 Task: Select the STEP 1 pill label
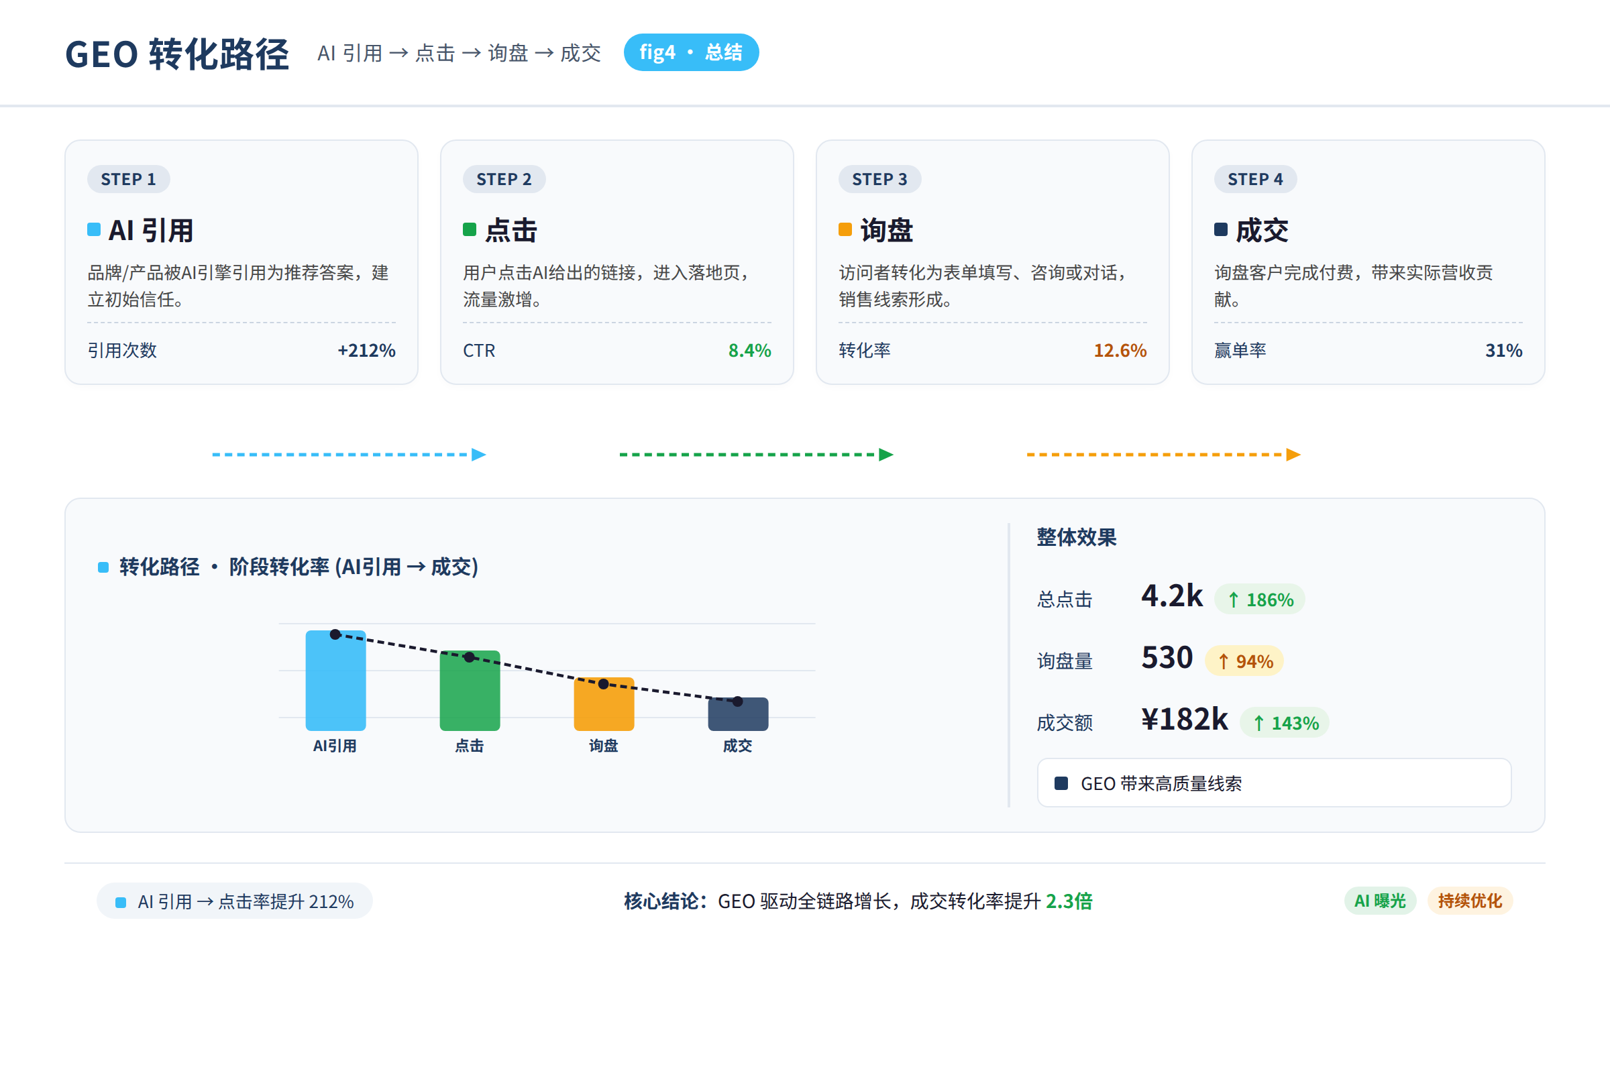[x=128, y=179]
